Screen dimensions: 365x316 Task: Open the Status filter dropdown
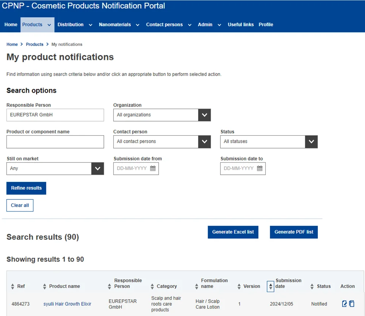click(x=311, y=142)
